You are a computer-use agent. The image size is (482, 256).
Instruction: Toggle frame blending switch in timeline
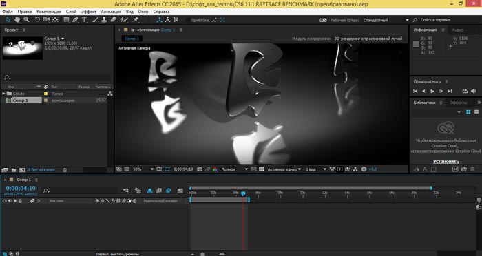tap(159, 191)
